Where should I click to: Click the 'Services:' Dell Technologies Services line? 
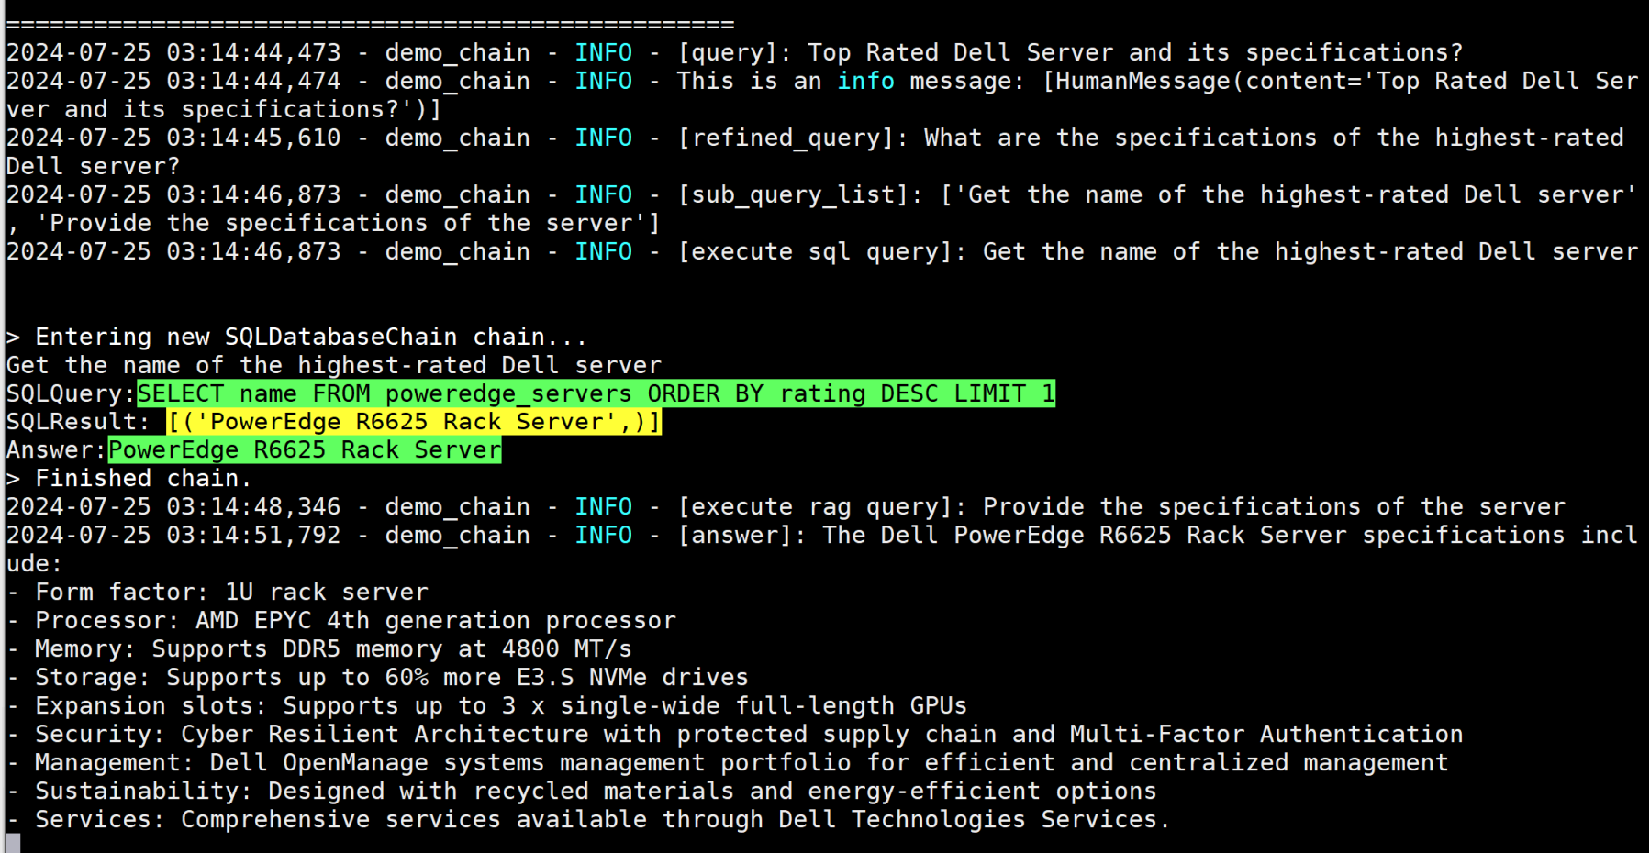588,820
